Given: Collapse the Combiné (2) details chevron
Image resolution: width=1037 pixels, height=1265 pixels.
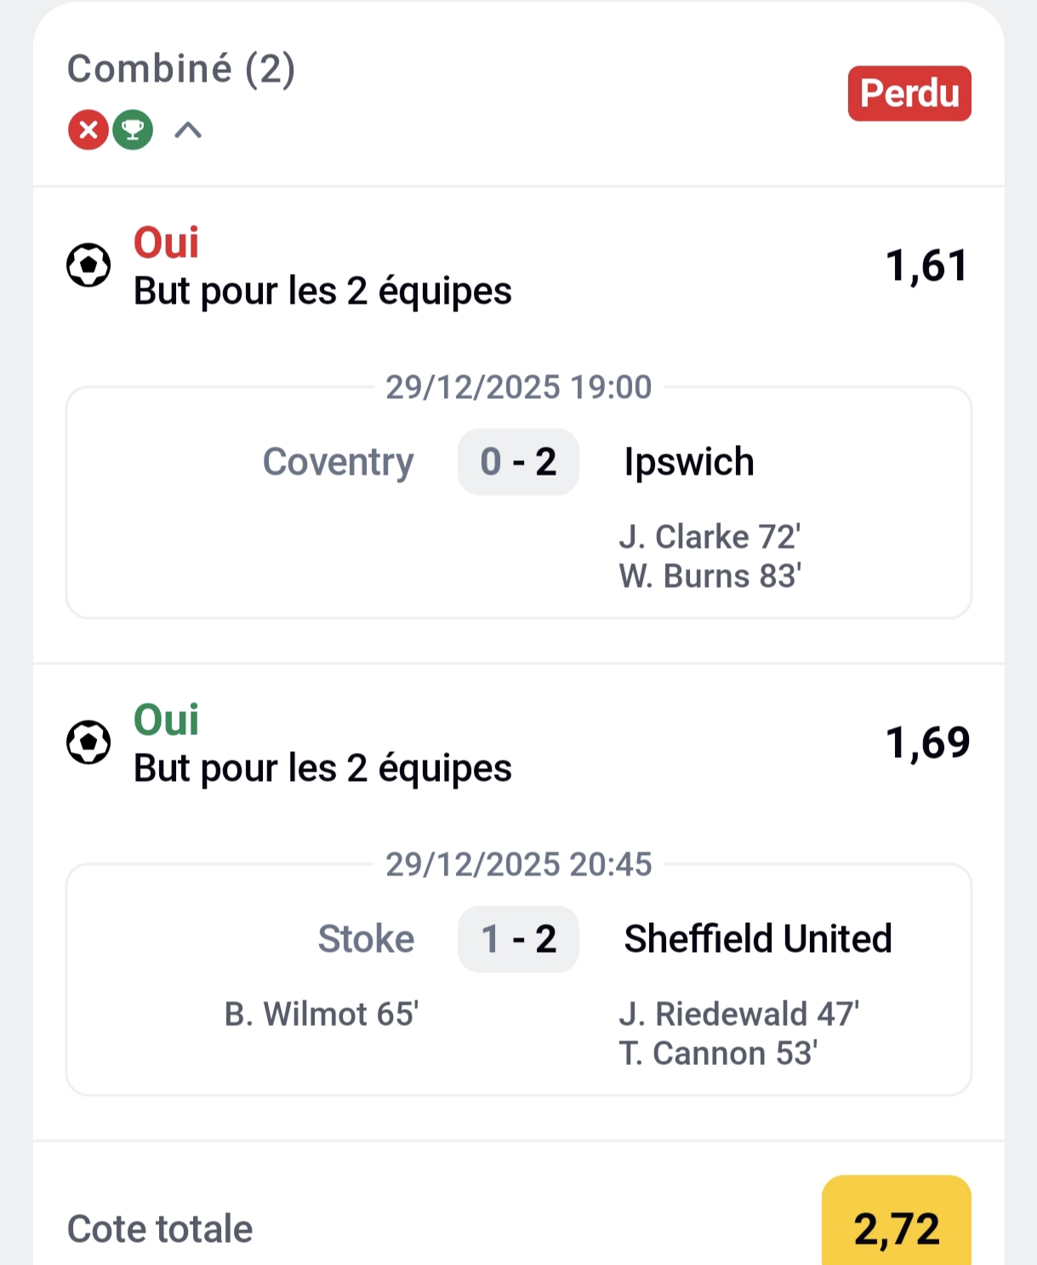Looking at the screenshot, I should tap(188, 130).
